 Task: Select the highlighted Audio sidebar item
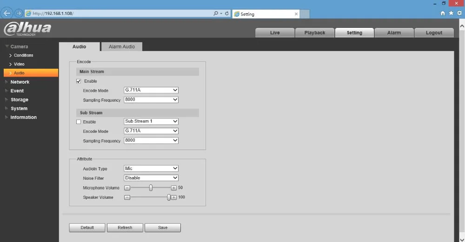[31, 73]
